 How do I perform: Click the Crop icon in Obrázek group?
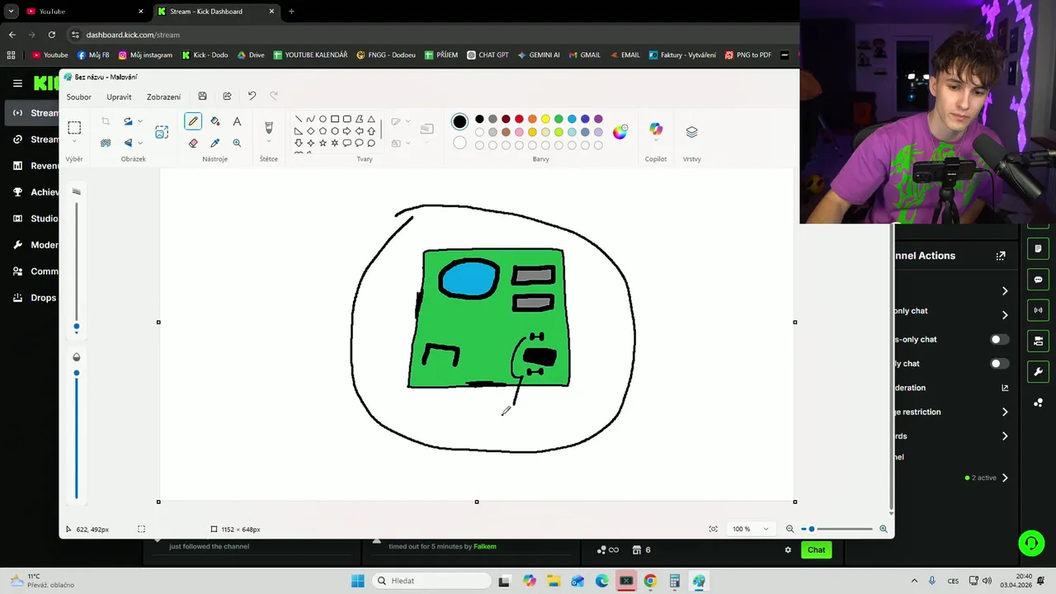[x=106, y=121]
